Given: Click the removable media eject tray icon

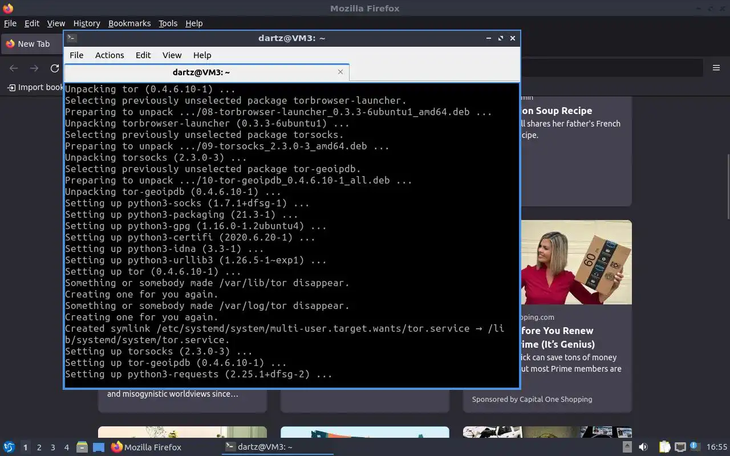Looking at the screenshot, I should point(627,447).
